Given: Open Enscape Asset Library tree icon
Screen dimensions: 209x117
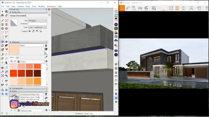Looking at the screenshot, I should pyautogui.click(x=116, y=29).
